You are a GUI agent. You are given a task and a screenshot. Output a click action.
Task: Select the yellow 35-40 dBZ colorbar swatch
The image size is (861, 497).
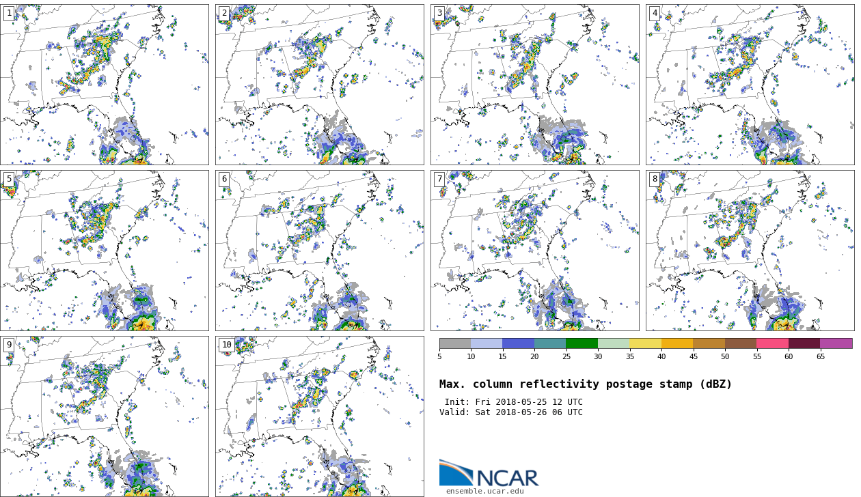[645, 343]
